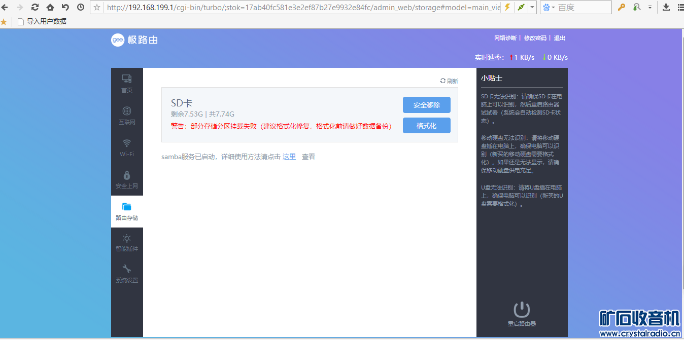
Task: Click the 刷新 refresh link
Action: point(449,81)
